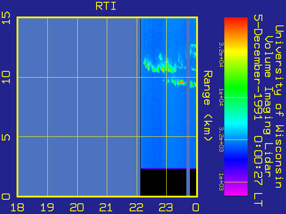Click the green region of the colorbar
This screenshot has height=214, width=286.
pos(236,87)
